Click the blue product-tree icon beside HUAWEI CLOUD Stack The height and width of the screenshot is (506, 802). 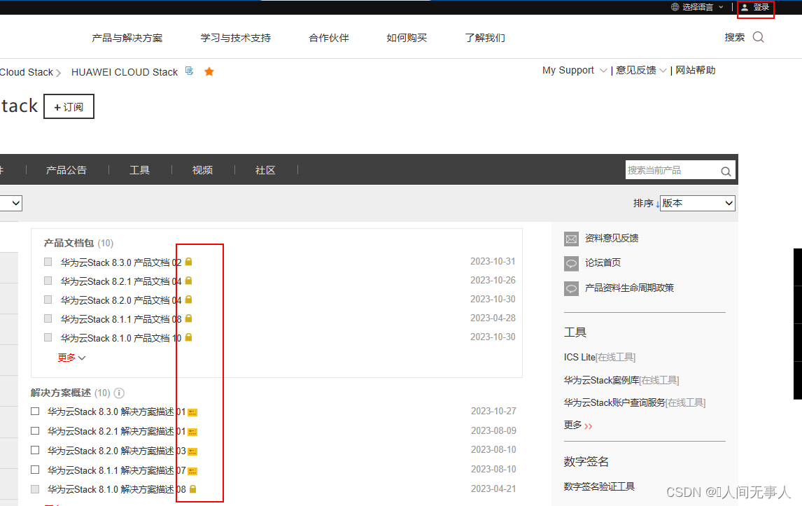point(189,71)
